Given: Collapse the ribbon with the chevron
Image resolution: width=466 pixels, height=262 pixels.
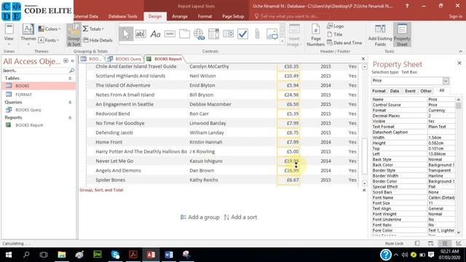Looking at the screenshot, I should 460,52.
